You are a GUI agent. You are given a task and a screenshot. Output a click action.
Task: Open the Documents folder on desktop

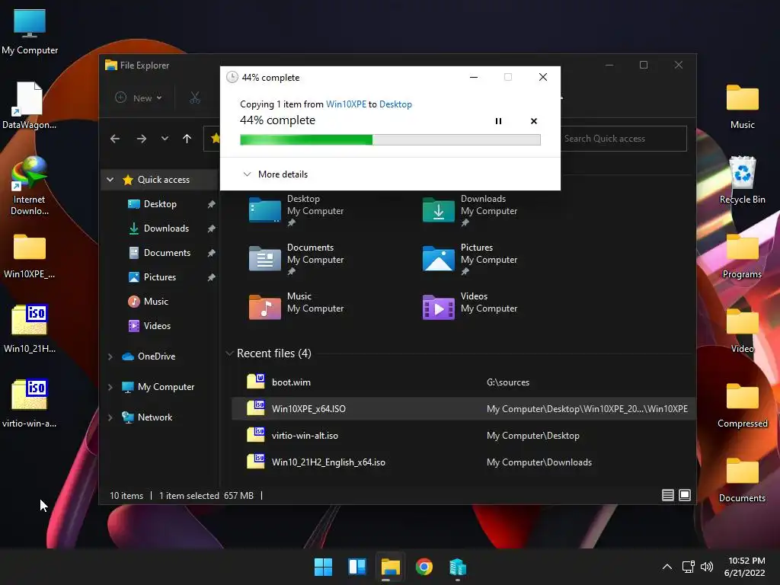coord(742,480)
